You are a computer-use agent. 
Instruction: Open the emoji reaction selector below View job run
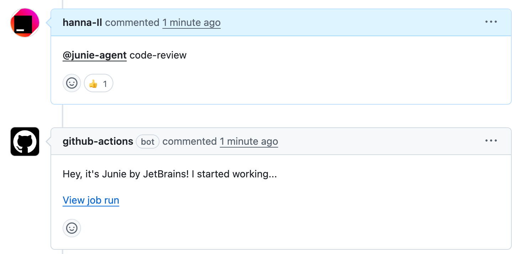coord(71,228)
